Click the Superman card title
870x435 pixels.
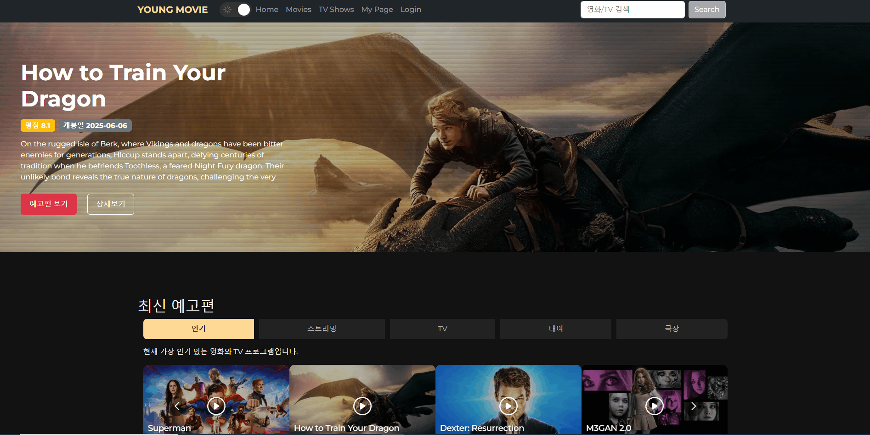(169, 428)
